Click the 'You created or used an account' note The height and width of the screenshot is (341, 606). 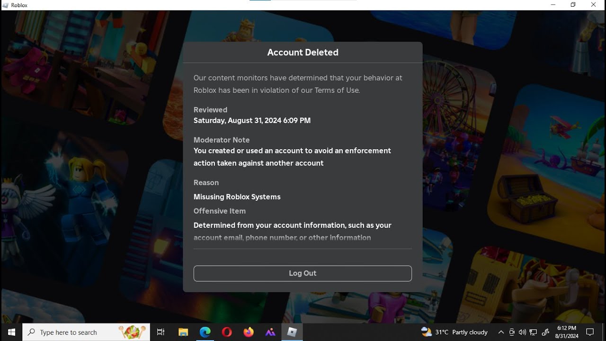292,157
